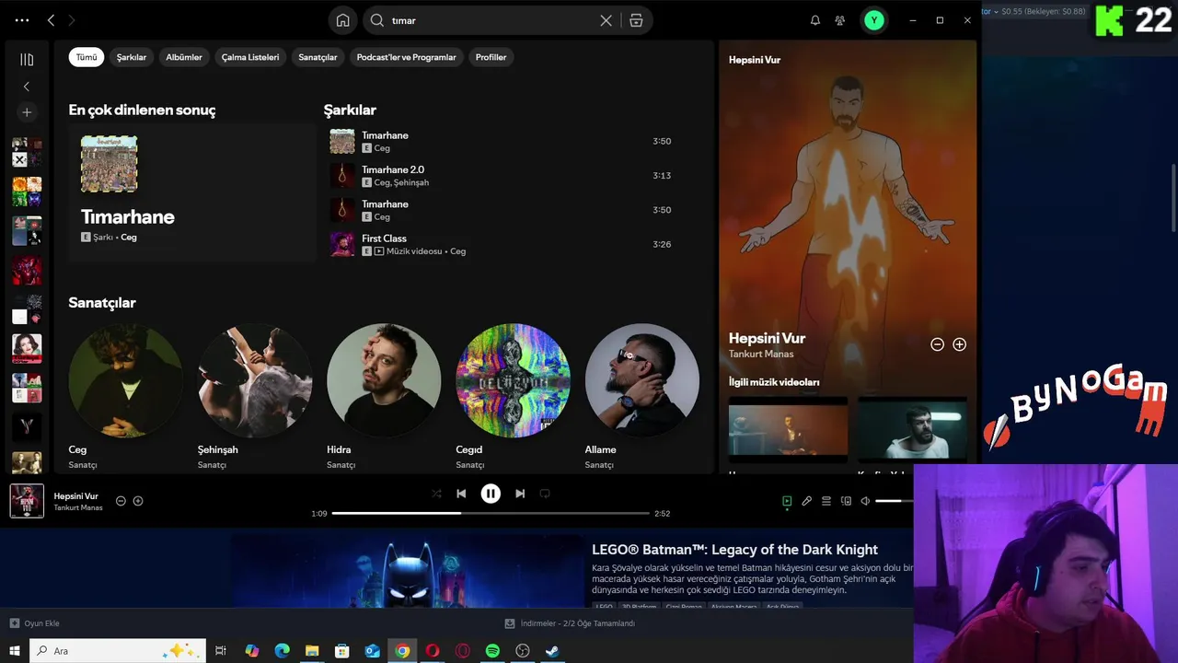Toggle lyrics microphone icon
The width and height of the screenshot is (1178, 663).
[806, 501]
